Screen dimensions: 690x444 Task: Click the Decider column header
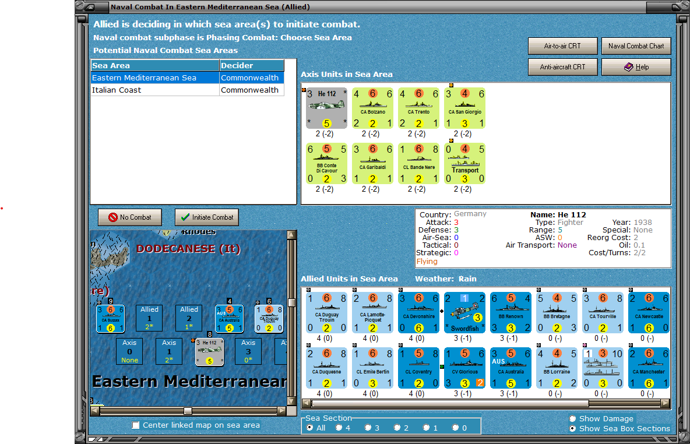[252, 66]
